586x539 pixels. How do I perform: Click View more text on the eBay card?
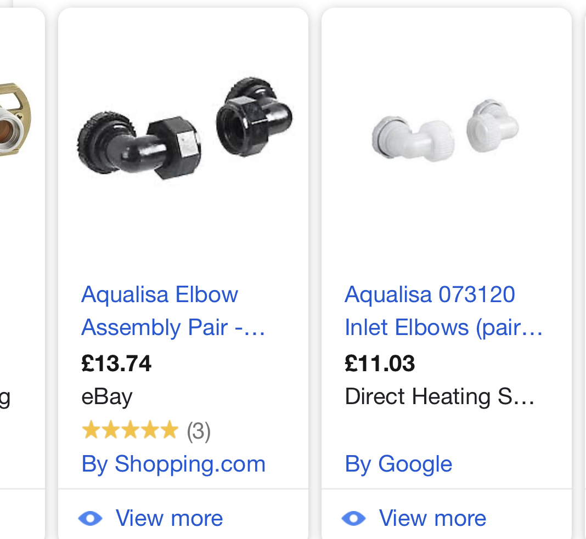tap(169, 518)
